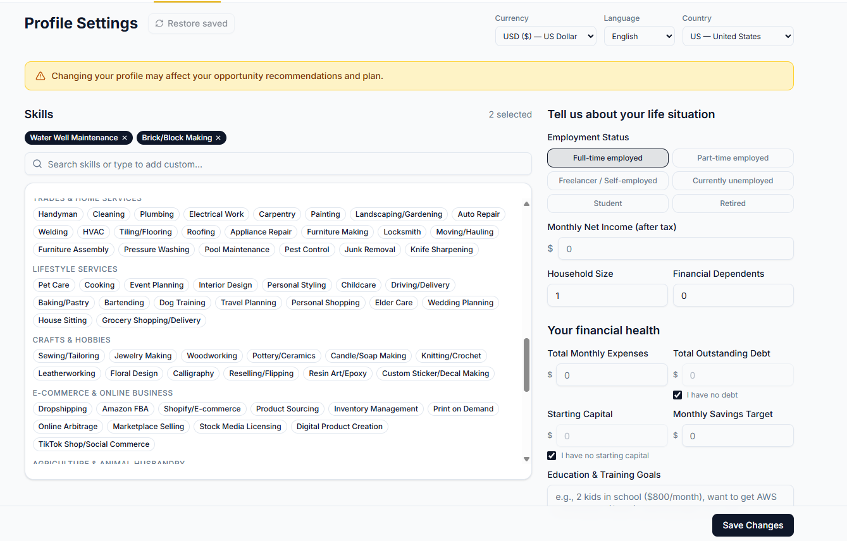Select Student employment status
The height and width of the screenshot is (541, 847).
point(607,203)
